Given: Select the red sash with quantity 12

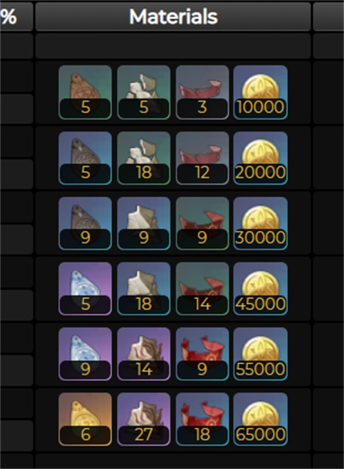Looking at the screenshot, I should pos(202,158).
